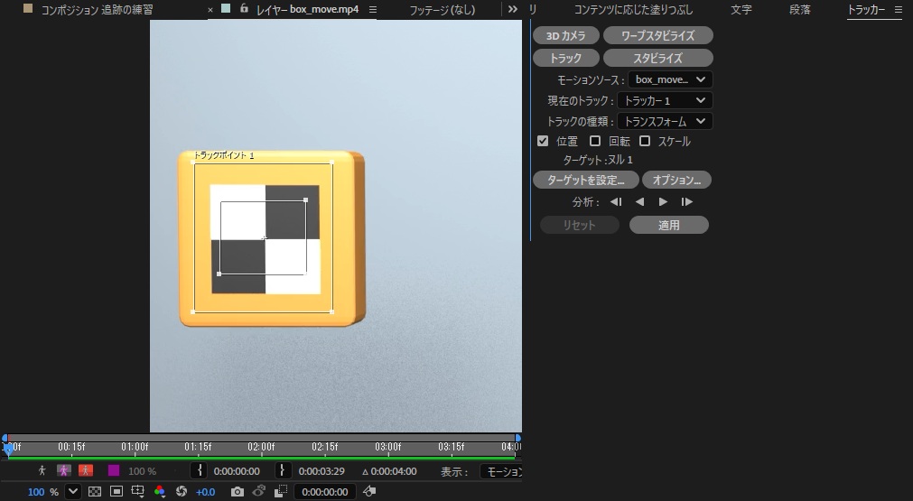
Task: Click the purple color swatch
Action: (x=114, y=470)
